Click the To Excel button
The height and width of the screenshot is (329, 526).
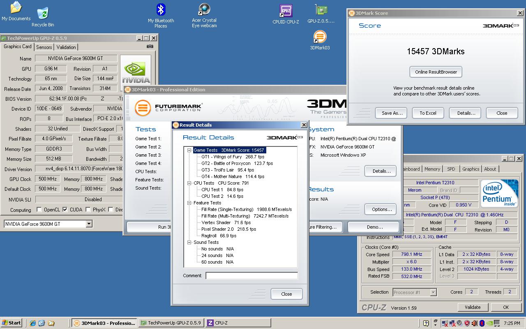[x=428, y=113]
